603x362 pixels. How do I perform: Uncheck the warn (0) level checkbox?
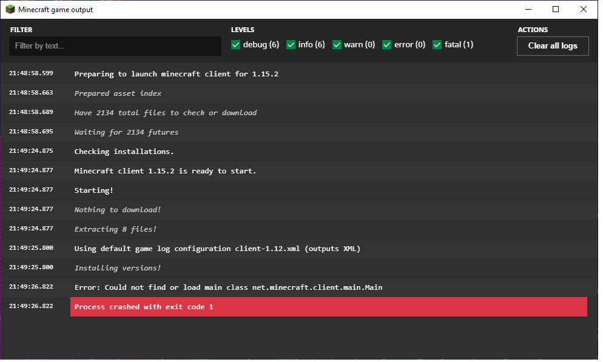337,45
